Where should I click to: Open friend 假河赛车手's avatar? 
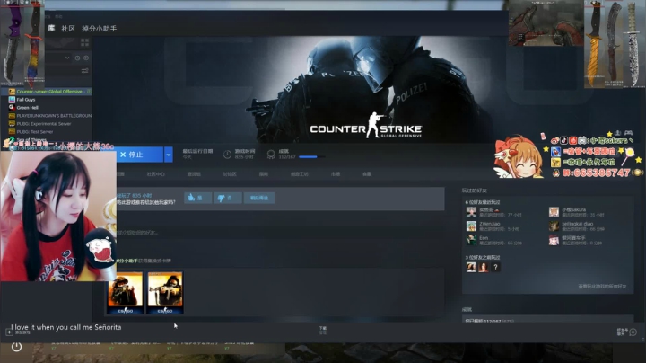point(554,240)
